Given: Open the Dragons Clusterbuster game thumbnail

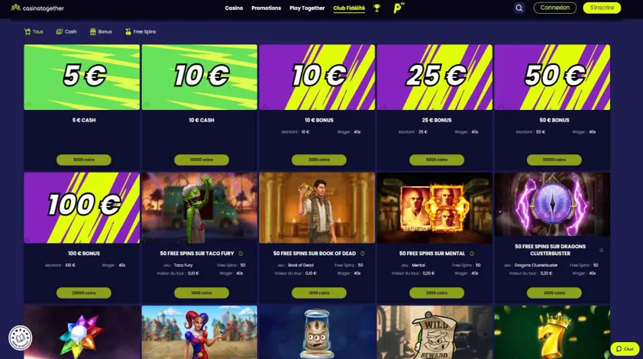Looking at the screenshot, I should click(x=552, y=205).
